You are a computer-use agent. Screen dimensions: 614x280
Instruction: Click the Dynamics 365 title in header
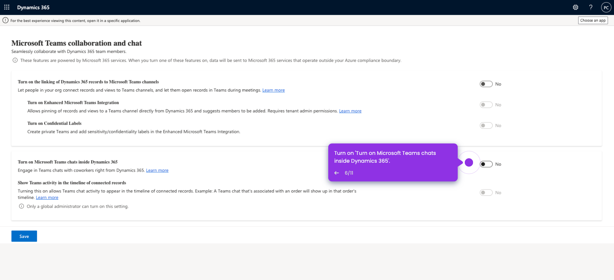click(x=33, y=7)
